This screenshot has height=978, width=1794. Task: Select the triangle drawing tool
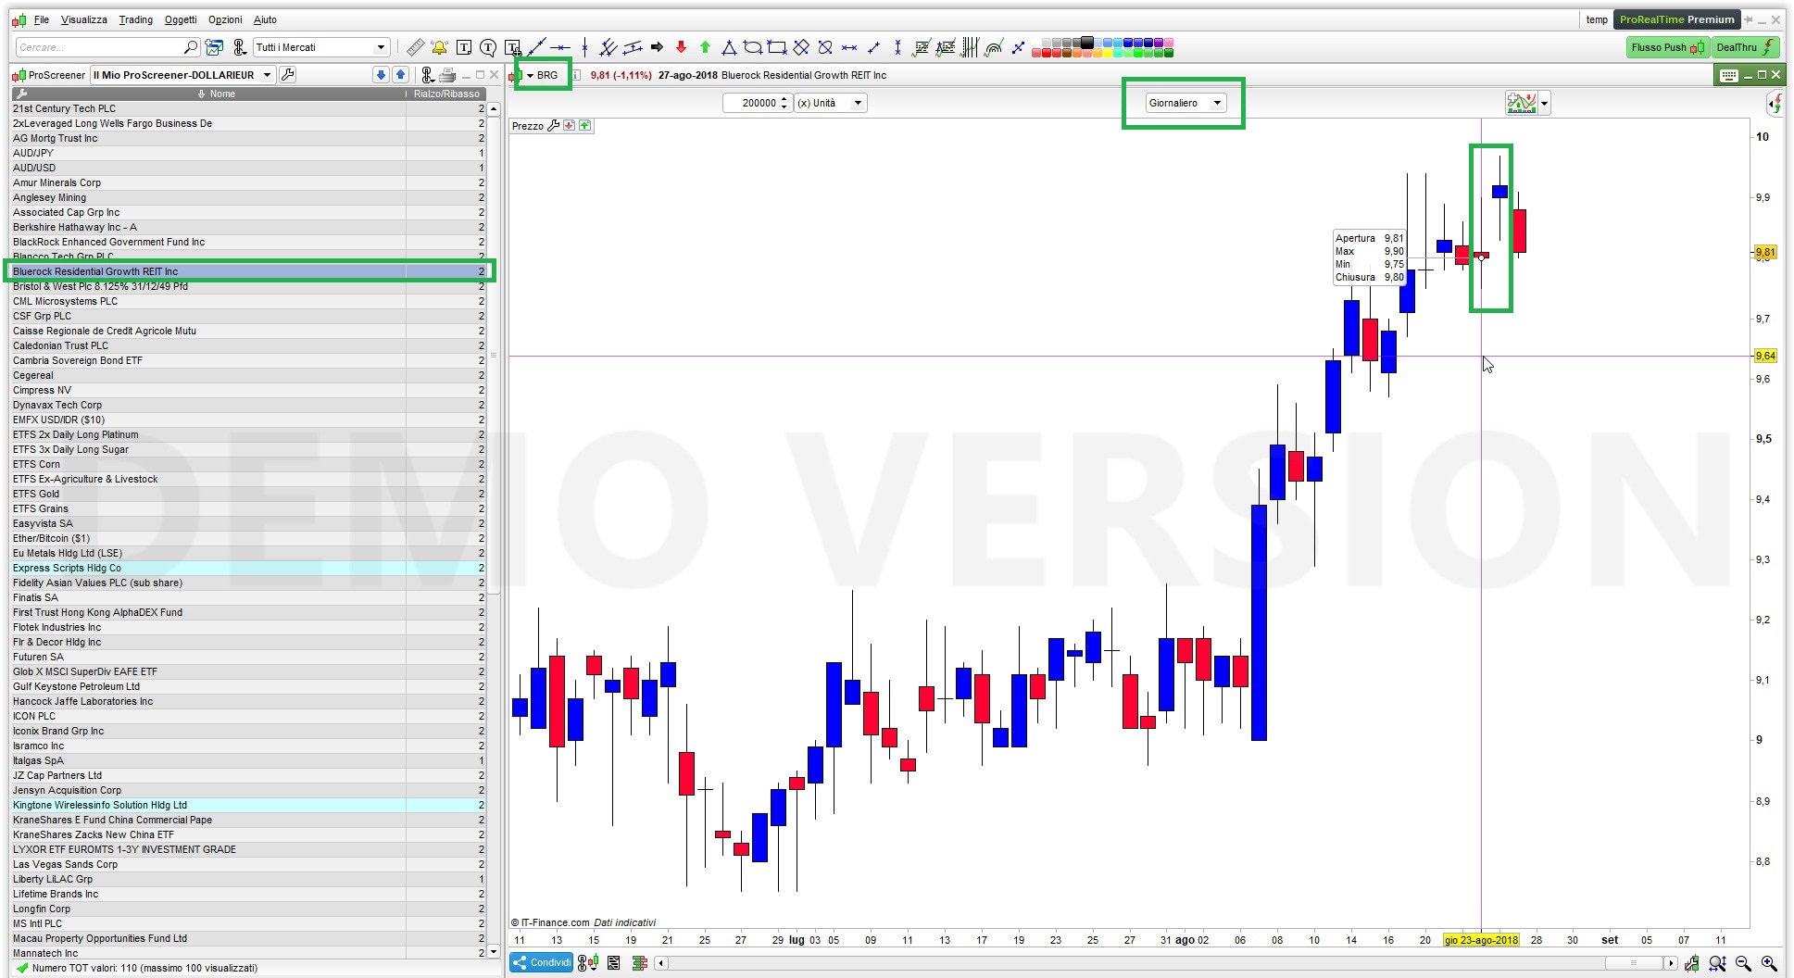click(x=729, y=47)
